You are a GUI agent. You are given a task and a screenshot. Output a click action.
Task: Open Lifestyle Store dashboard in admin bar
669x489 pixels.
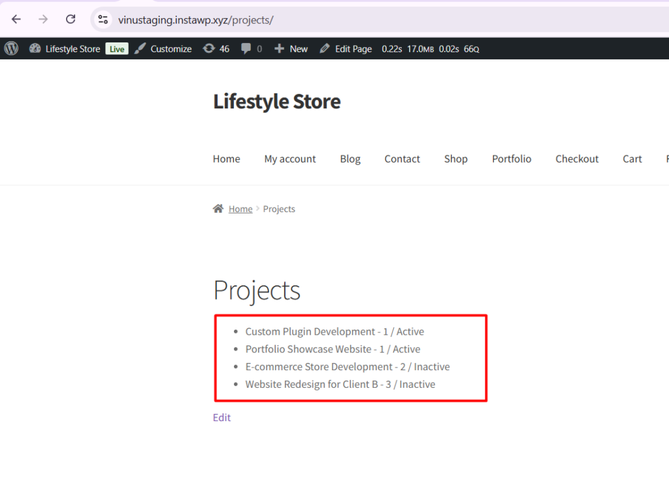tap(72, 48)
